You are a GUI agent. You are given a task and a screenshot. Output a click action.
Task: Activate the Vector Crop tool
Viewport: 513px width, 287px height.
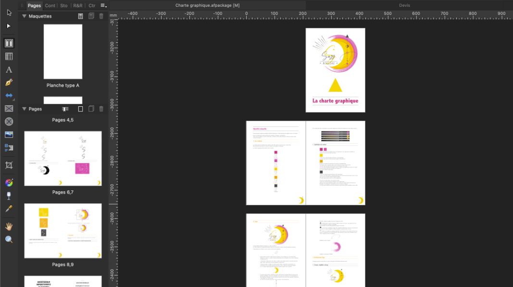tap(9, 165)
